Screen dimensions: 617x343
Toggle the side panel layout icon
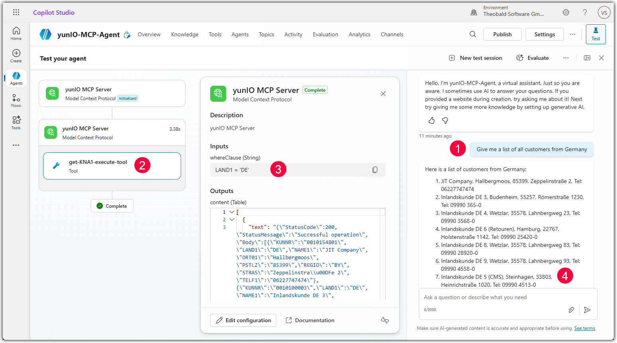587,58
